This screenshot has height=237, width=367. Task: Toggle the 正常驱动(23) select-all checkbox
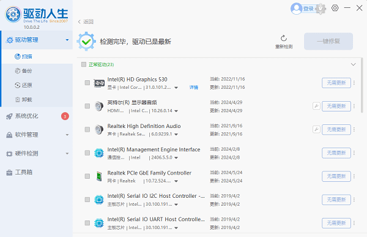click(84, 64)
